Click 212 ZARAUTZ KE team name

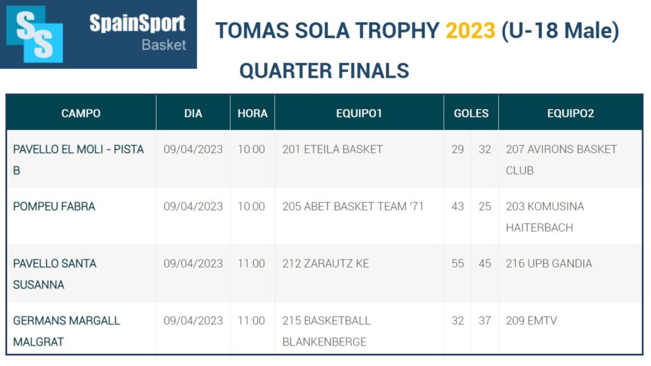pos(325,264)
